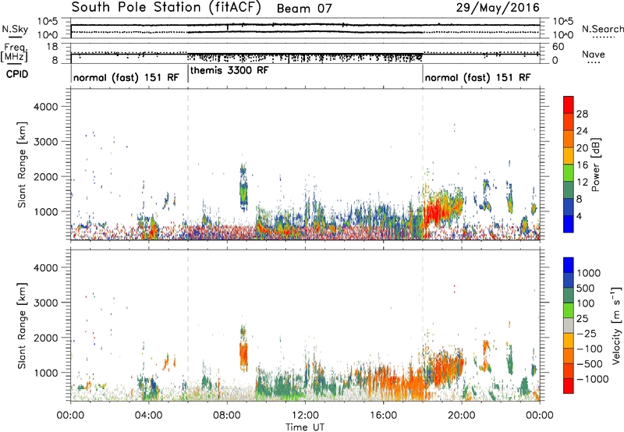Viewport: 624px width, 432px height.
Task: Click the '4000' tick on power panel
Action: 45,107
